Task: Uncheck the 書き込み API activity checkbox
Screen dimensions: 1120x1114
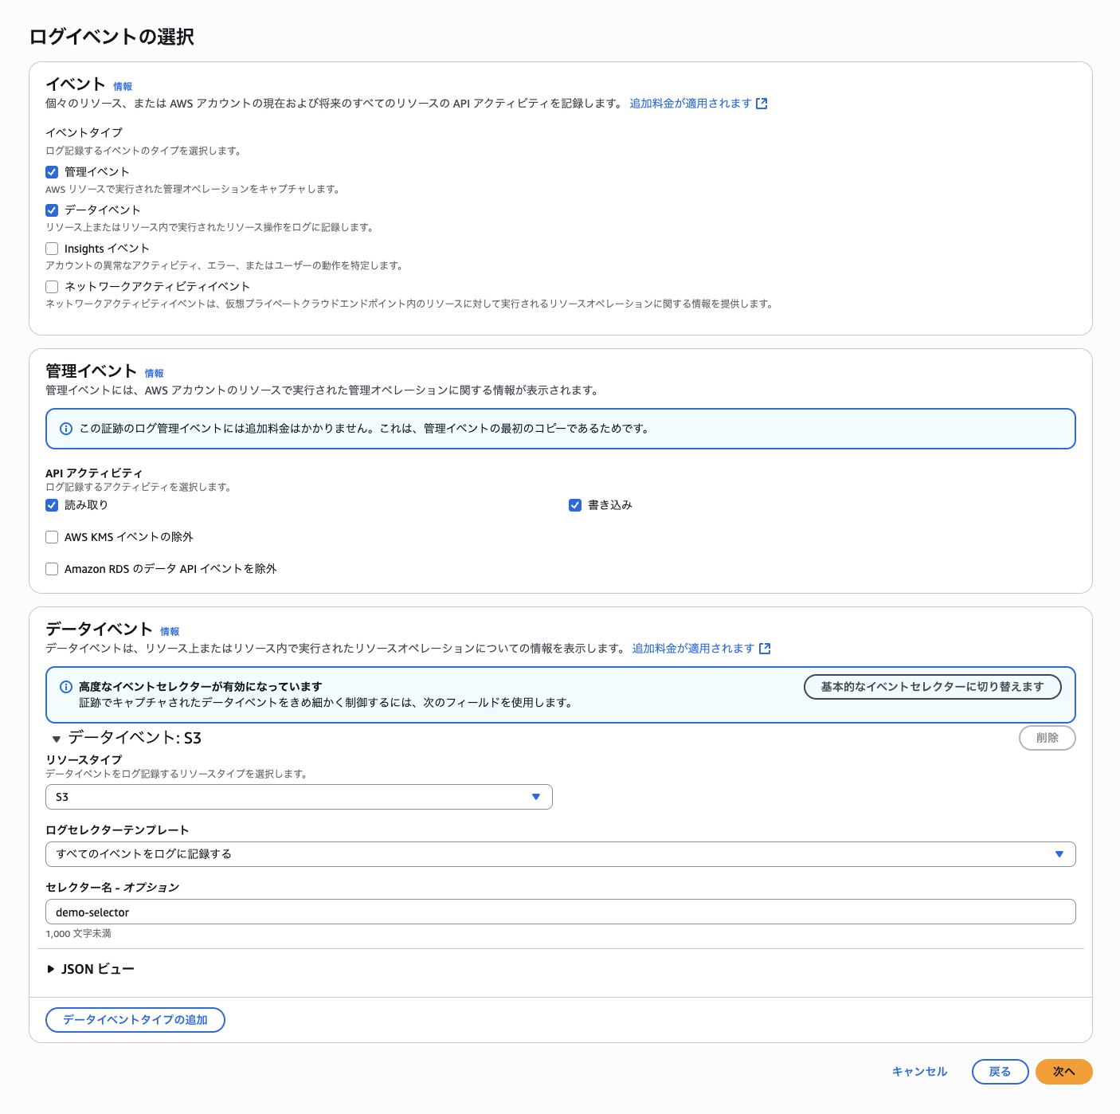Action: click(x=575, y=505)
